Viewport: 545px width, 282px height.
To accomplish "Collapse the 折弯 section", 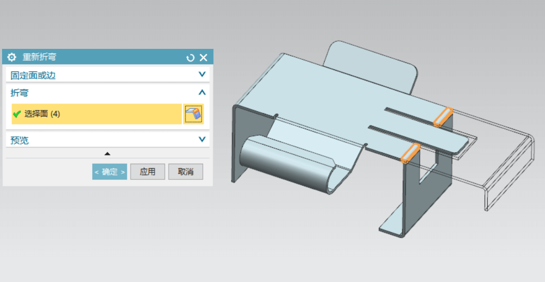I will [202, 93].
